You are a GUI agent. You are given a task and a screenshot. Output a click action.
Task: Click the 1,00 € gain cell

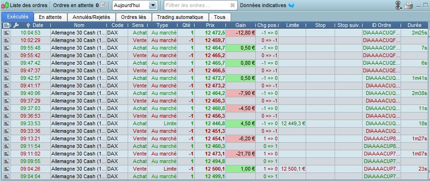[241, 169]
